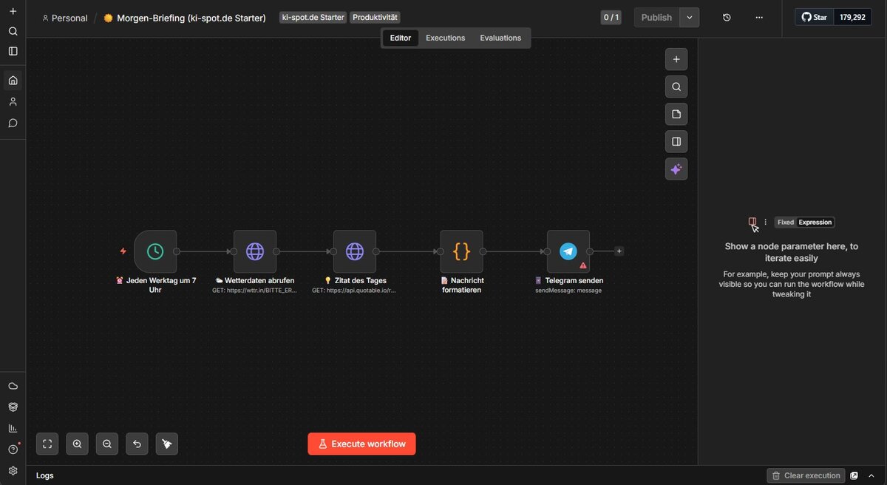Tidy up the workflow with the broom icon
The height and width of the screenshot is (485, 887).
pyautogui.click(x=166, y=444)
